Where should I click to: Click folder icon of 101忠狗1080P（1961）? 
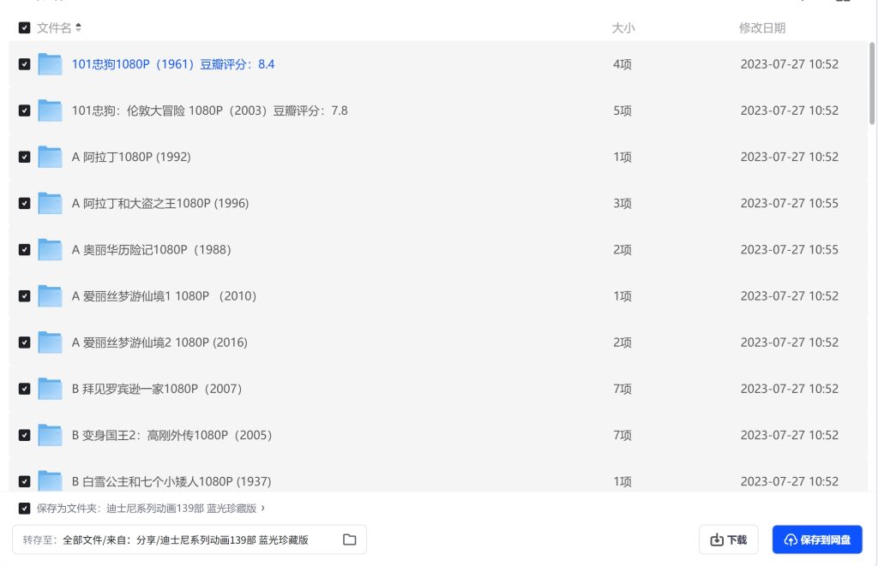click(x=50, y=64)
